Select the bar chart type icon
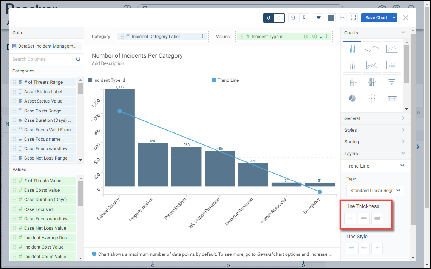Viewport: 431px width, 269px height. pos(352,49)
